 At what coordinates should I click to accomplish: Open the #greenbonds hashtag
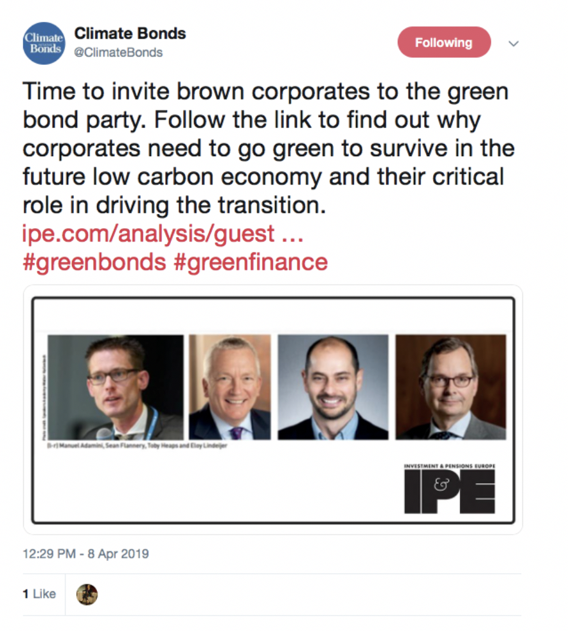tap(94, 262)
